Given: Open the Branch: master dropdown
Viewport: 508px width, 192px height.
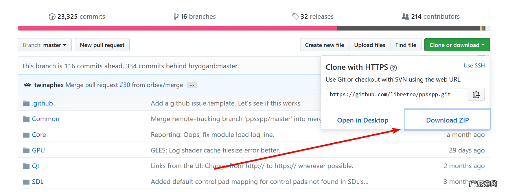Looking at the screenshot, I should 45,45.
